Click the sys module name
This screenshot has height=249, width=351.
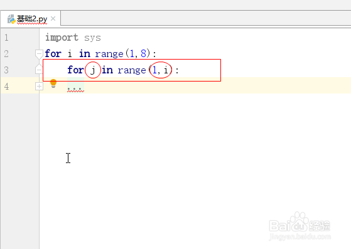click(92, 38)
